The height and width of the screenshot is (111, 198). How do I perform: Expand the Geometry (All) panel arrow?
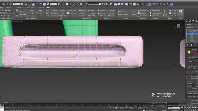pyautogui.click(x=92, y=18)
